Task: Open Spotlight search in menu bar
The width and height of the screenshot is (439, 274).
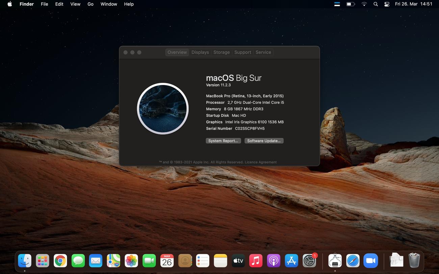Action: (376, 4)
